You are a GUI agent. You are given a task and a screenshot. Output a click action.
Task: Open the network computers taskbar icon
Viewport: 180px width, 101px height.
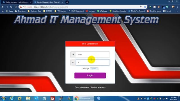[61, 98]
